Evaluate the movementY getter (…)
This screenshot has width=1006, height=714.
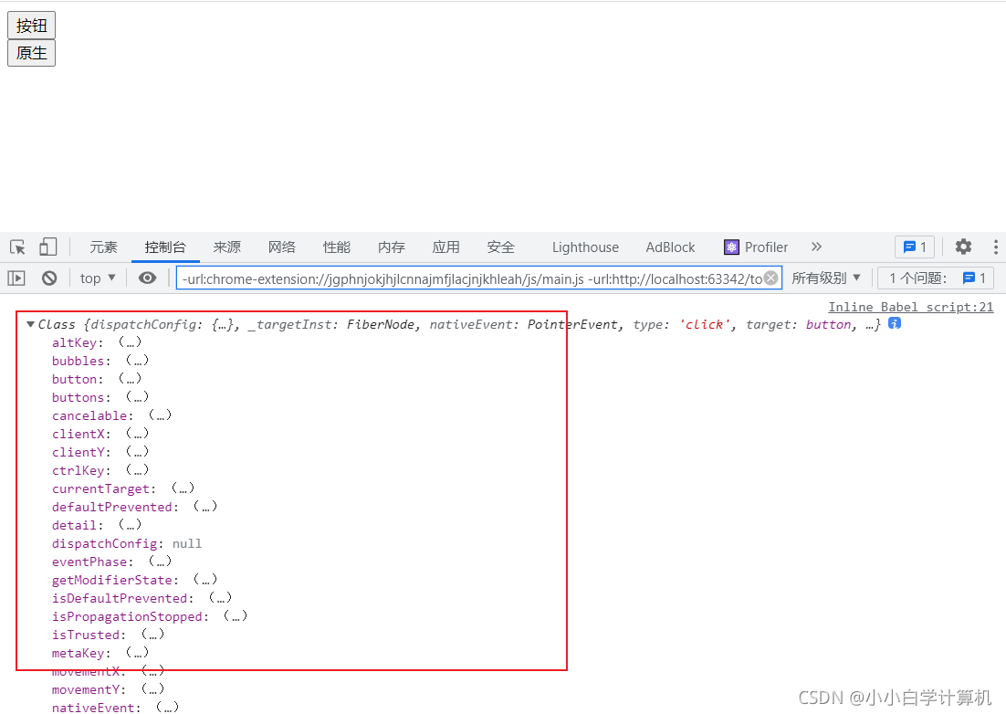point(152,689)
